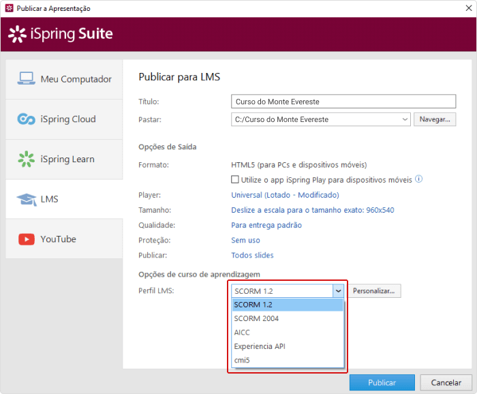Click the Meu Computador laptop icon

pos(26,78)
